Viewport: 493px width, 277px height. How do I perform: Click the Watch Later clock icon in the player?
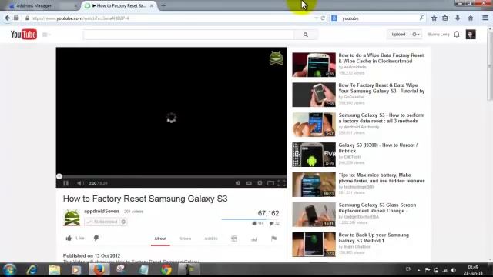click(x=238, y=183)
